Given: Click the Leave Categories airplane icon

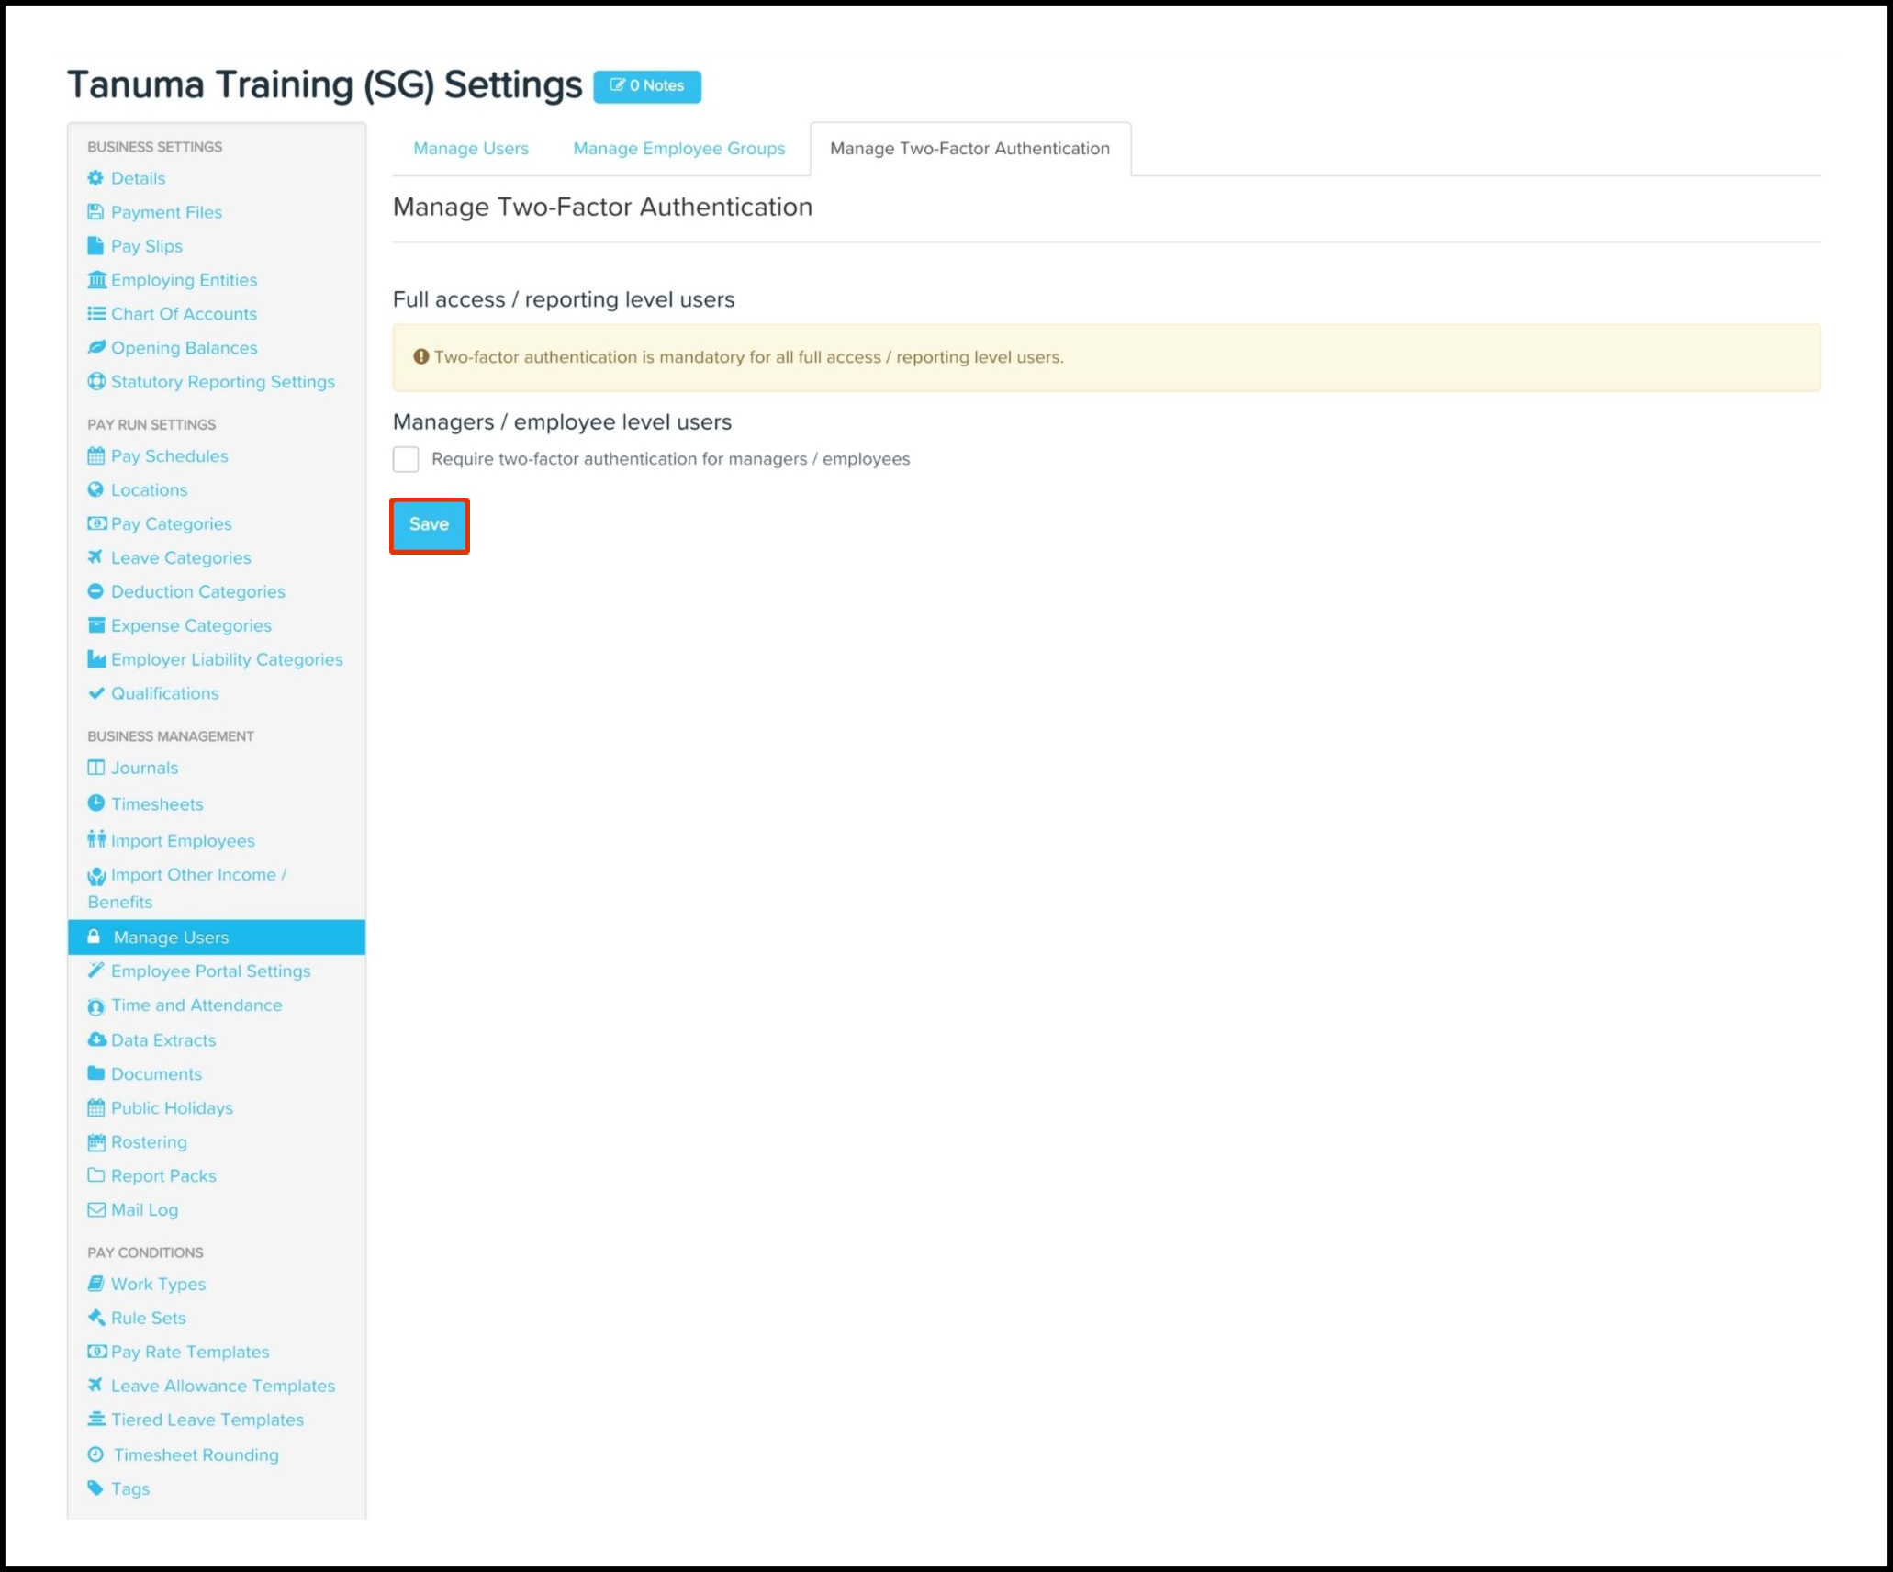Looking at the screenshot, I should 95,557.
